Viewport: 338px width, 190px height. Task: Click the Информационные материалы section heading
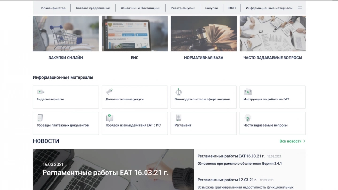coord(63,77)
